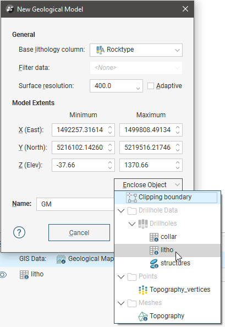Viewport: 225px width, 327px height.
Task: Increase the Surface resolution stepper
Action: coord(138,84)
